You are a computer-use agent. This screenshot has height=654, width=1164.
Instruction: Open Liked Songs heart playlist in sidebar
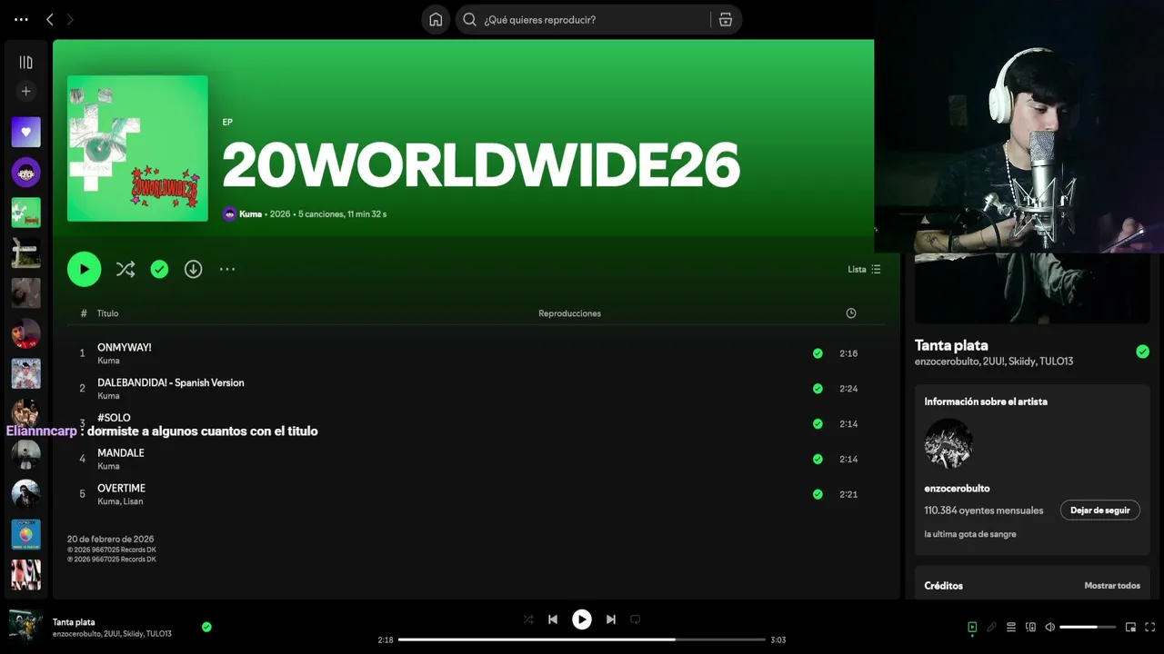tap(25, 132)
